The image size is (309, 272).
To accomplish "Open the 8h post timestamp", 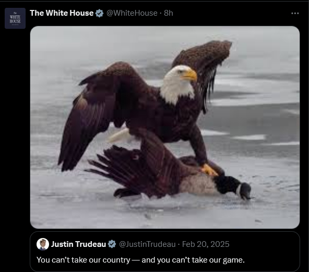I will [169, 13].
